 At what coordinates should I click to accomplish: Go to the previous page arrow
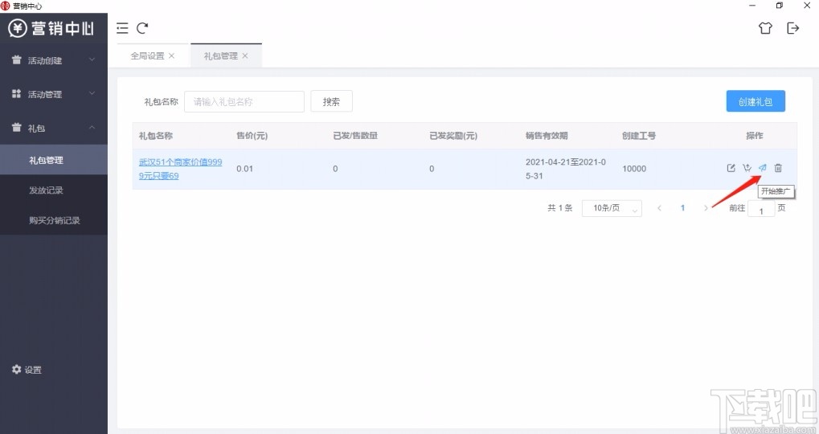pyautogui.click(x=659, y=208)
